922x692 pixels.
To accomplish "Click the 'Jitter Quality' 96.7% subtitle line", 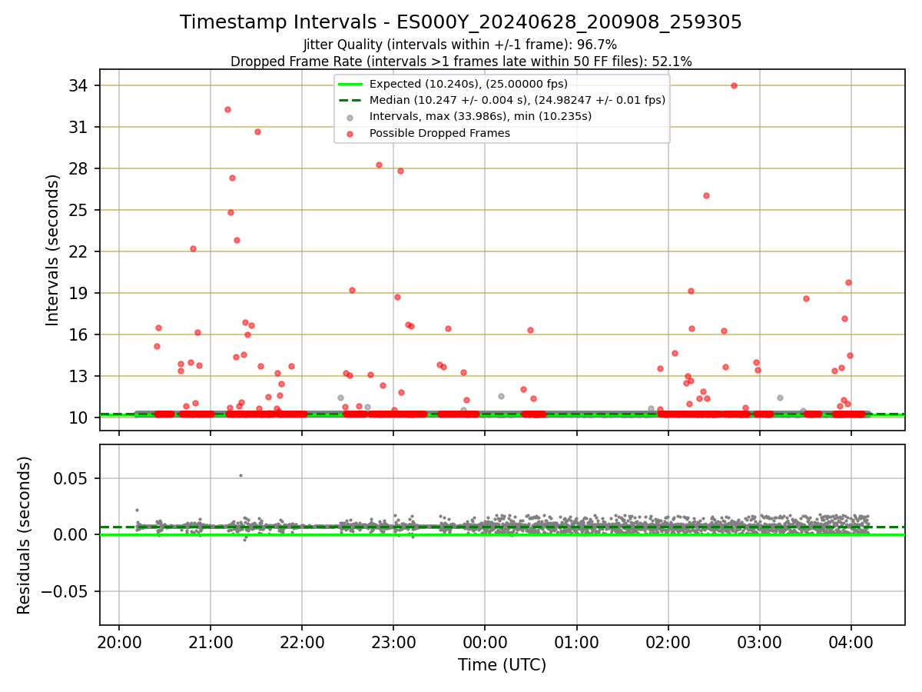I will pos(460,45).
